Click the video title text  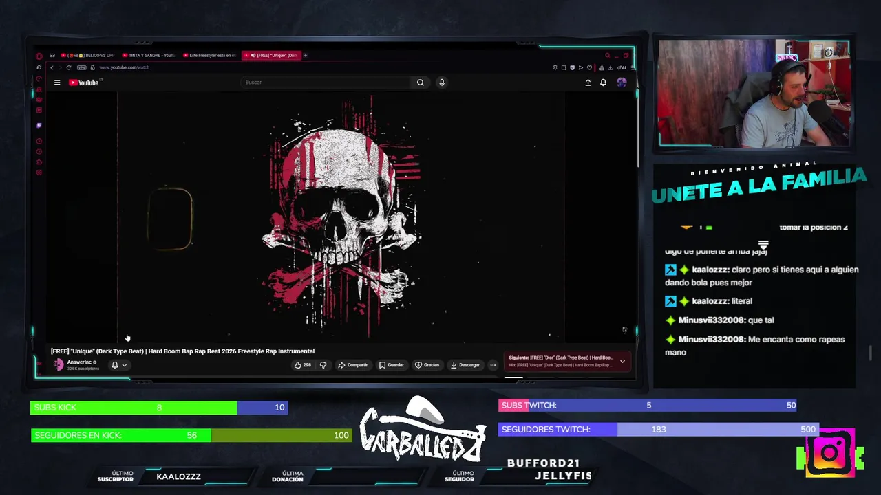coord(182,351)
